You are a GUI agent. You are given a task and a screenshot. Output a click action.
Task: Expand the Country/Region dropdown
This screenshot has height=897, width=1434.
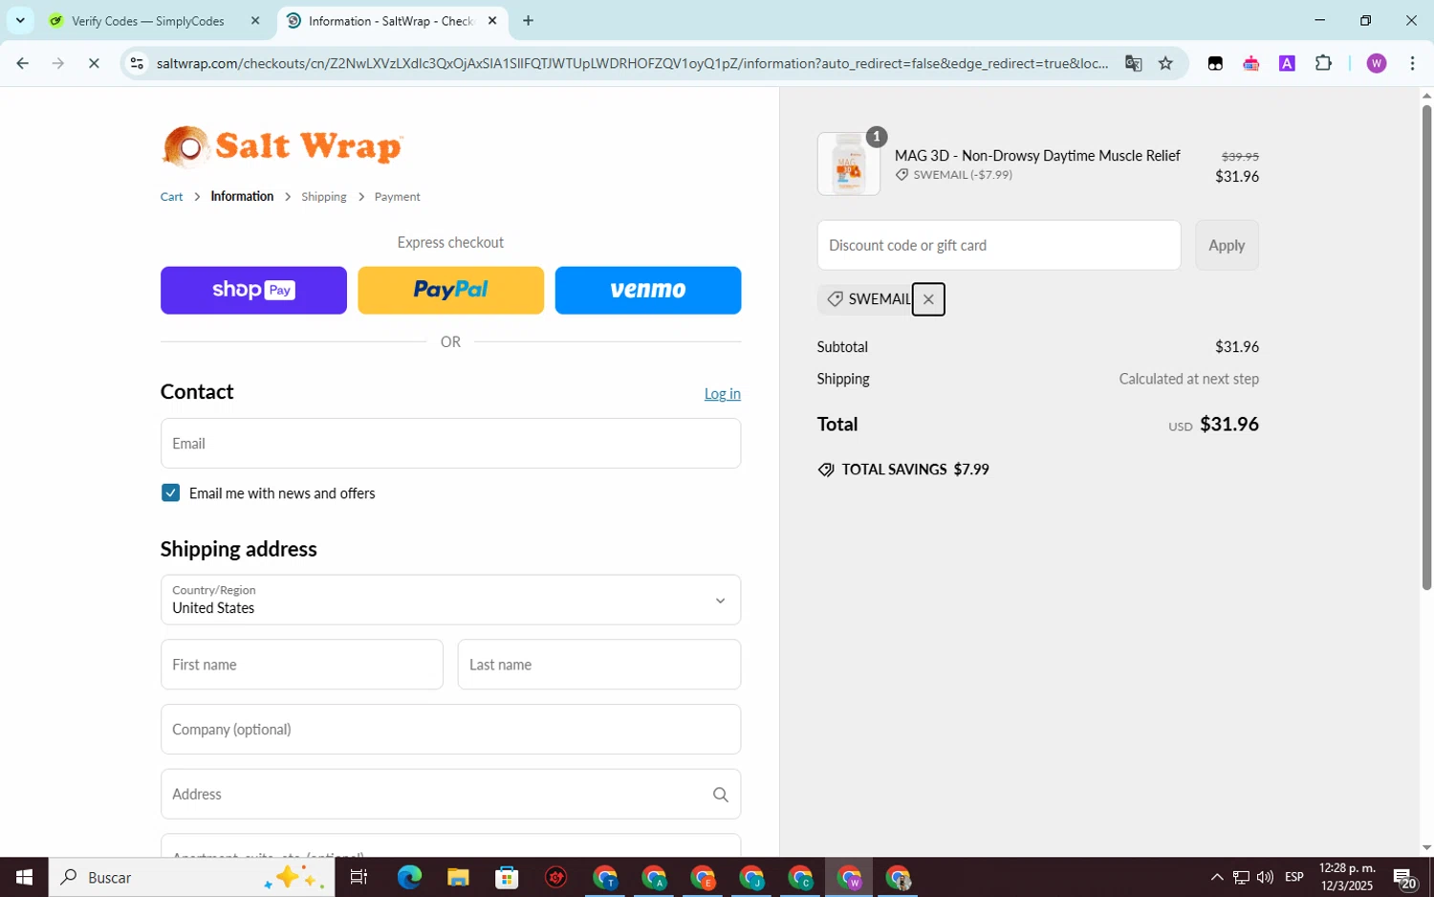click(x=450, y=600)
